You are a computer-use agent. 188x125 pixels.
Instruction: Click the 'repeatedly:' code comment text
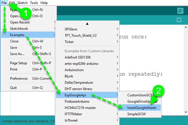(x=145, y=74)
